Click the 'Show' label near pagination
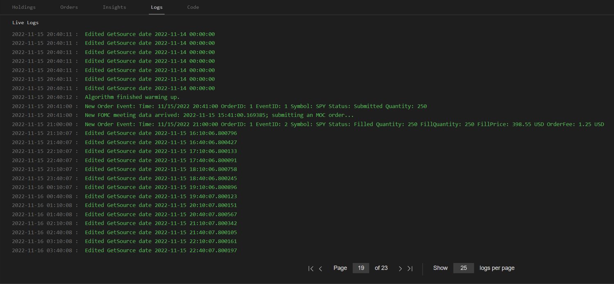Viewport: 614px width, 284px height. [440, 268]
